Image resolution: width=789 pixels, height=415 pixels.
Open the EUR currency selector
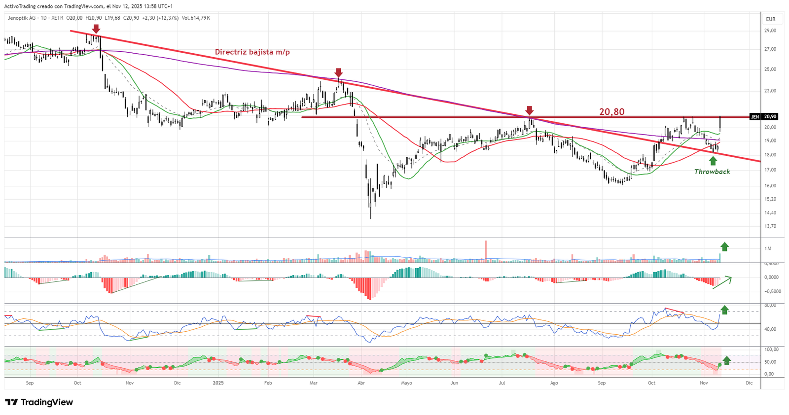(x=770, y=19)
